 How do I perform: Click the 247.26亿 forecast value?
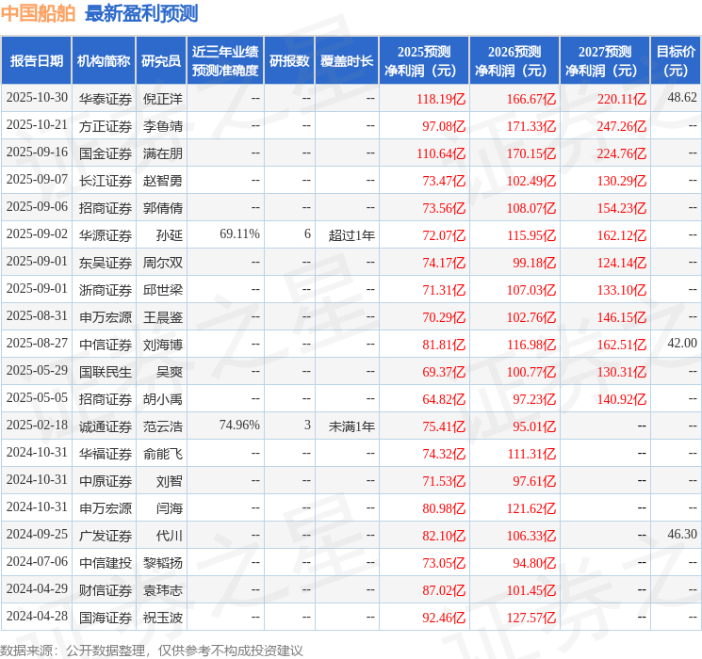pos(621,126)
